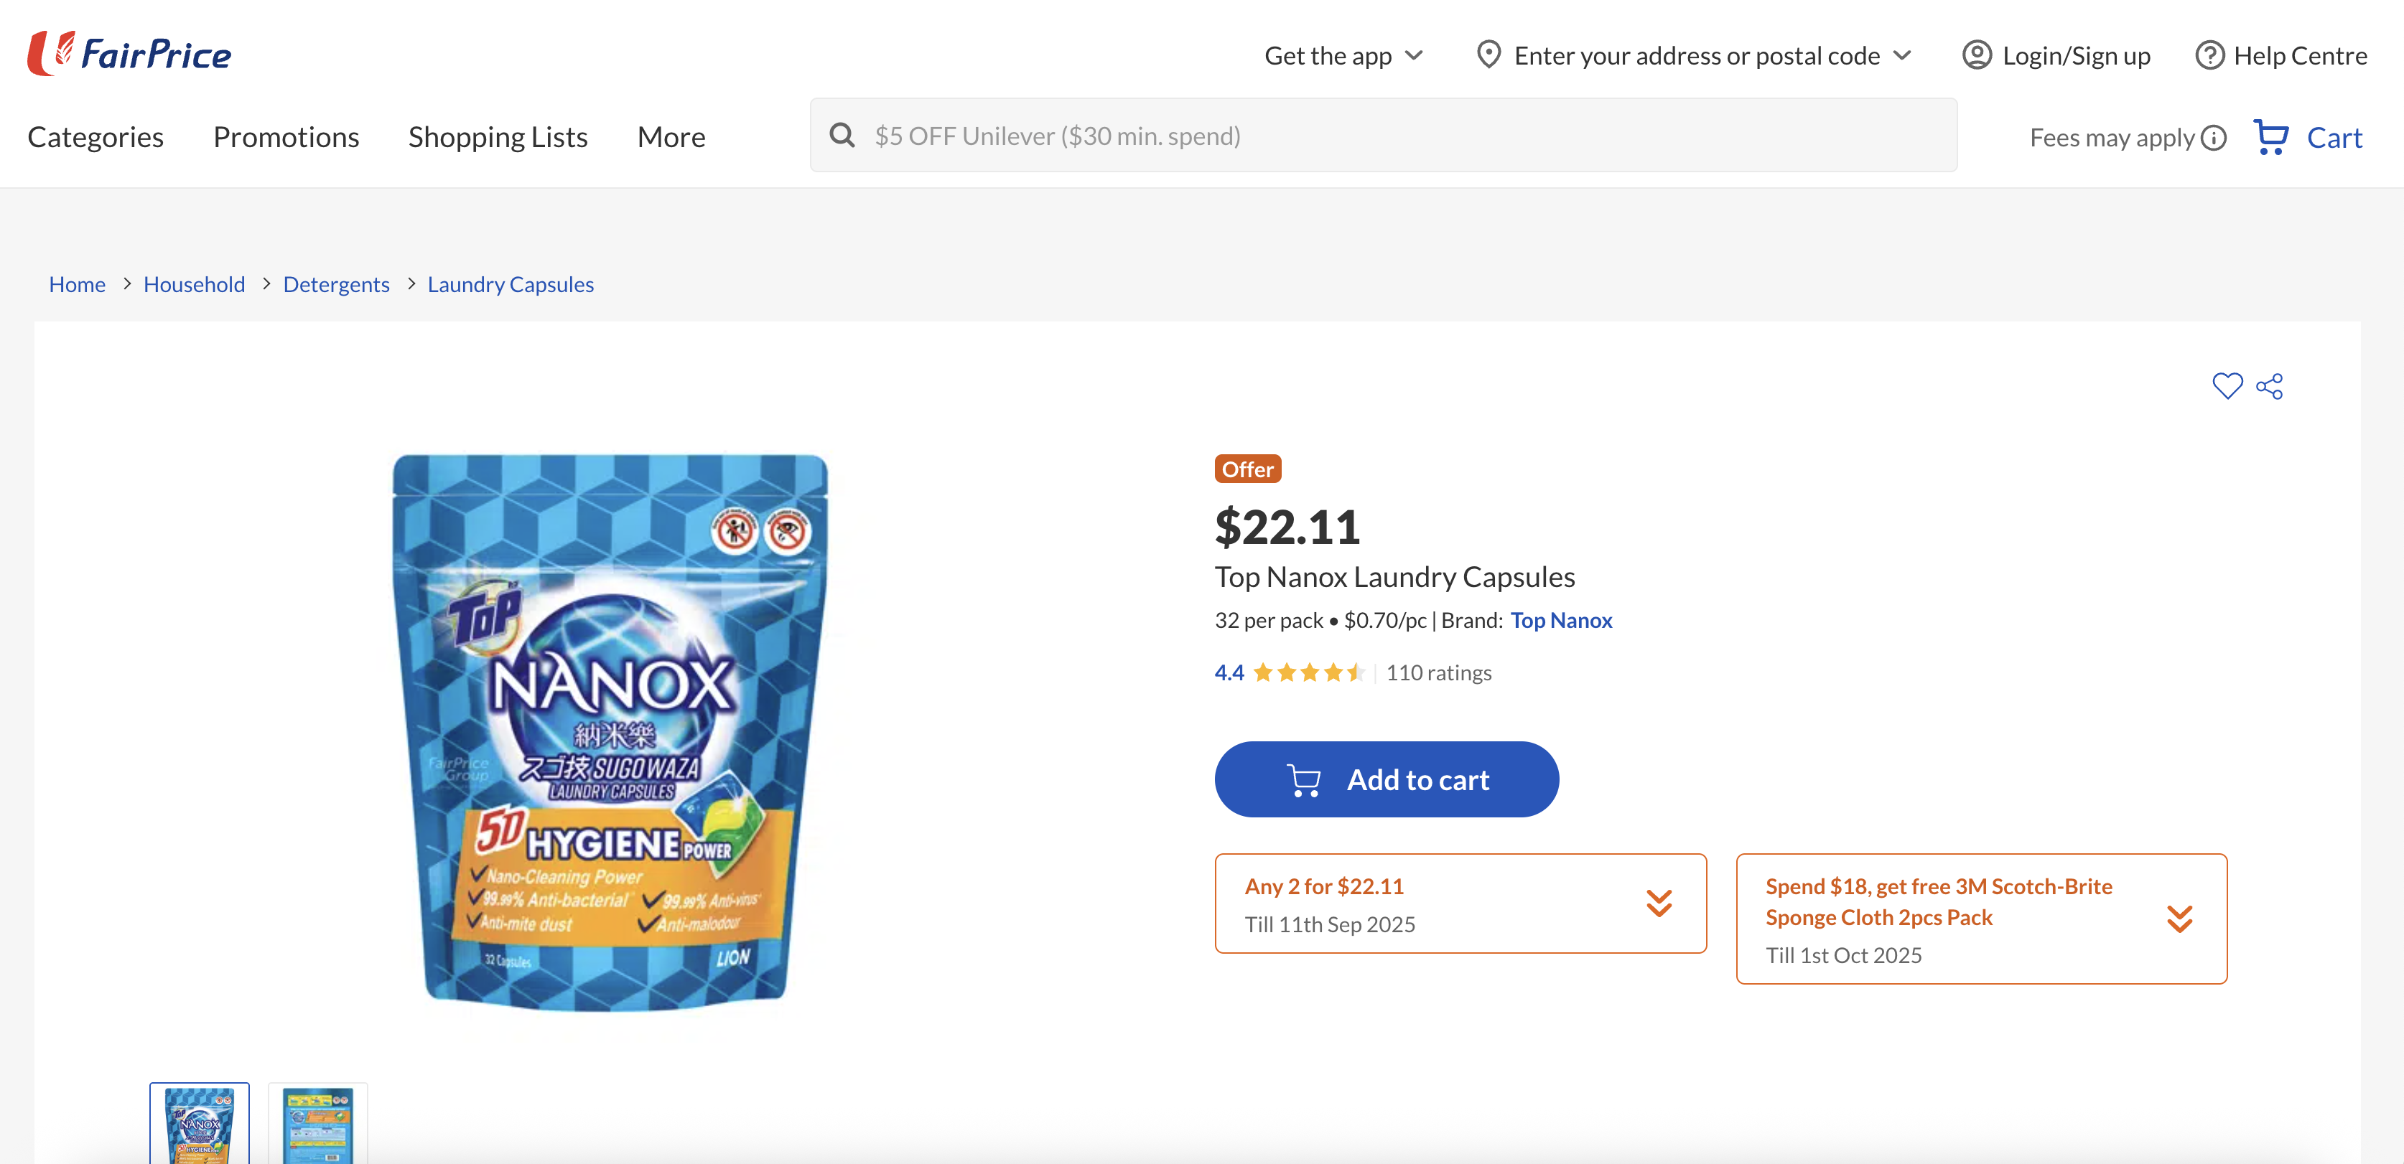Open the shopping cart icon
Viewport: 2404px width, 1164px height.
(x=2270, y=137)
